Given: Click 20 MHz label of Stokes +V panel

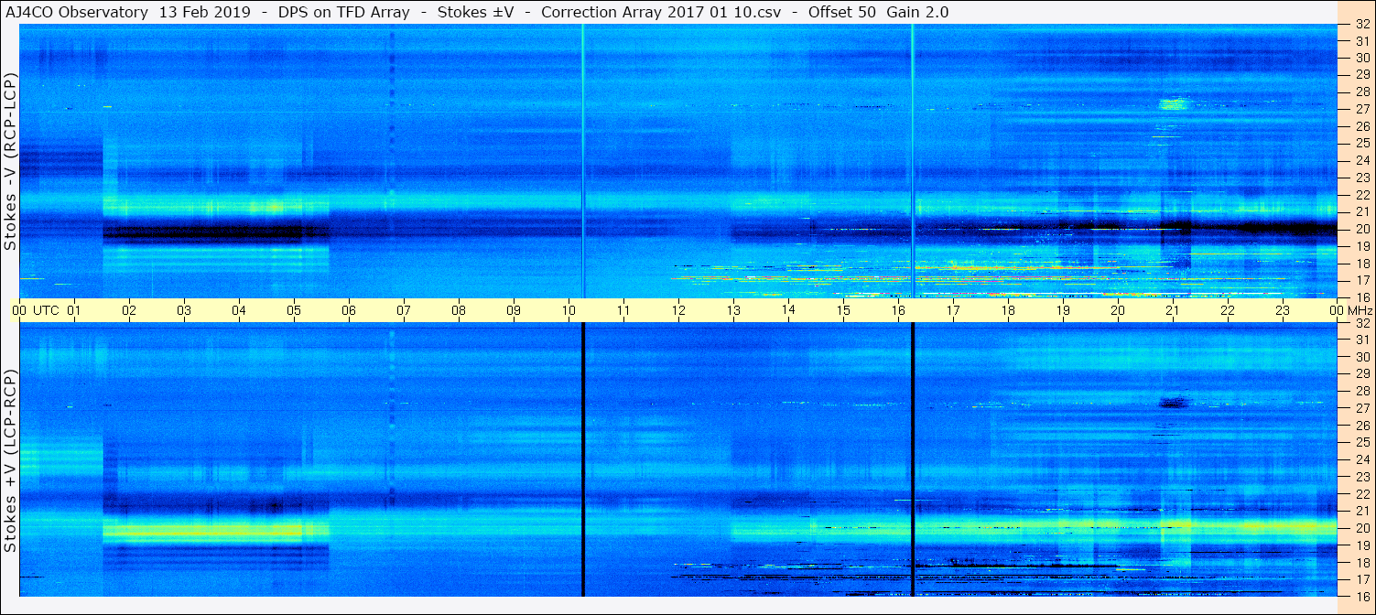Looking at the screenshot, I should (1362, 528).
